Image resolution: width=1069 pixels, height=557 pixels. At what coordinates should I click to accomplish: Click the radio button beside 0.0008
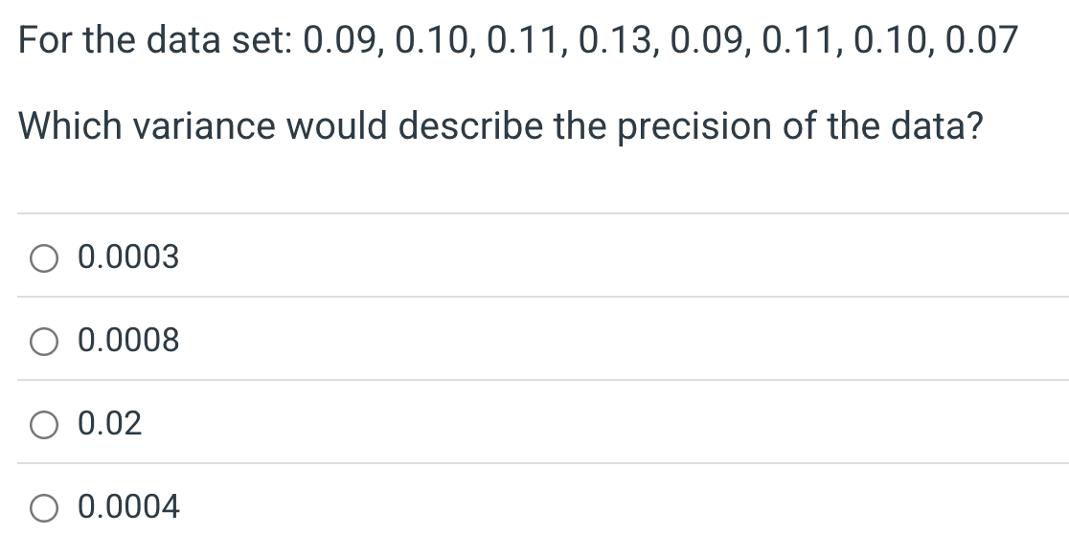(x=43, y=340)
